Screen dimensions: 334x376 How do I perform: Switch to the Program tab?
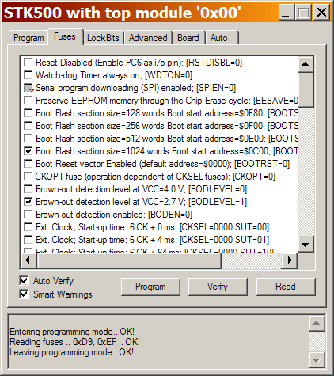point(28,38)
